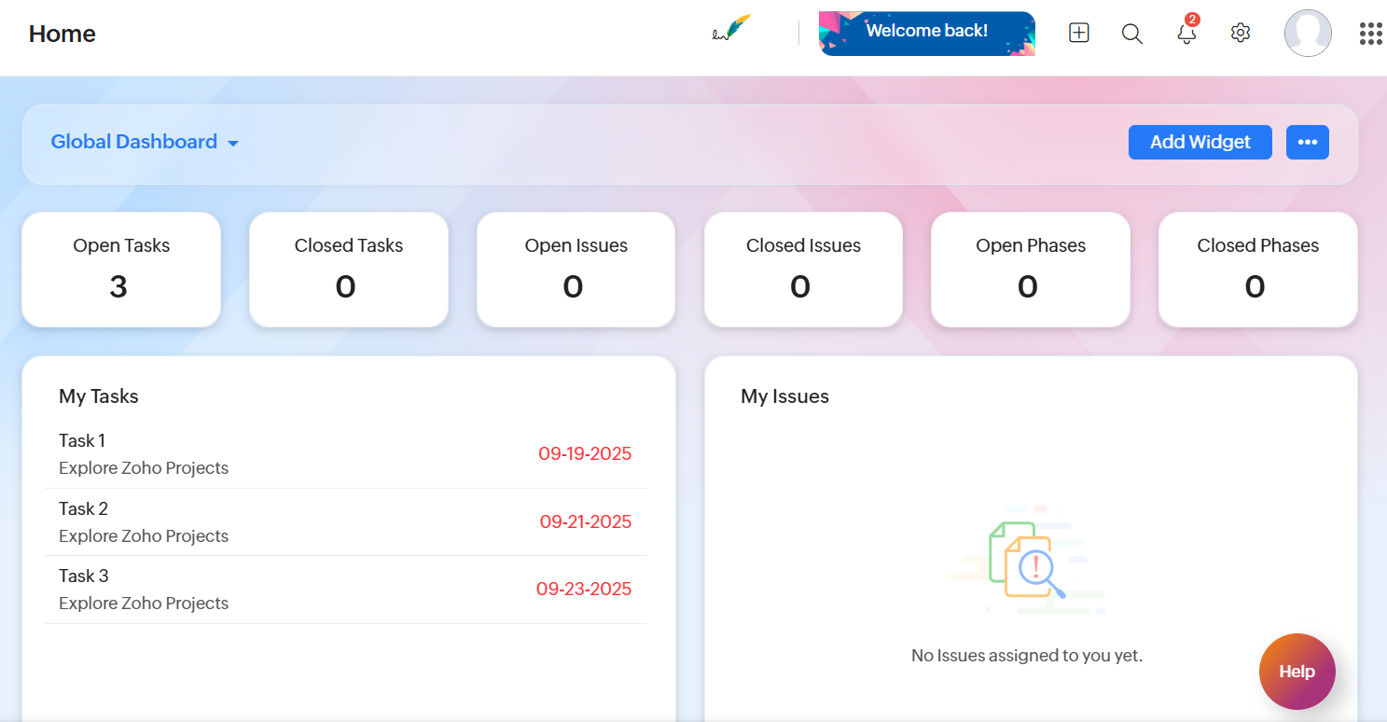The image size is (1387, 722).
Task: Open Task 1 in My Tasks
Action: (81, 440)
